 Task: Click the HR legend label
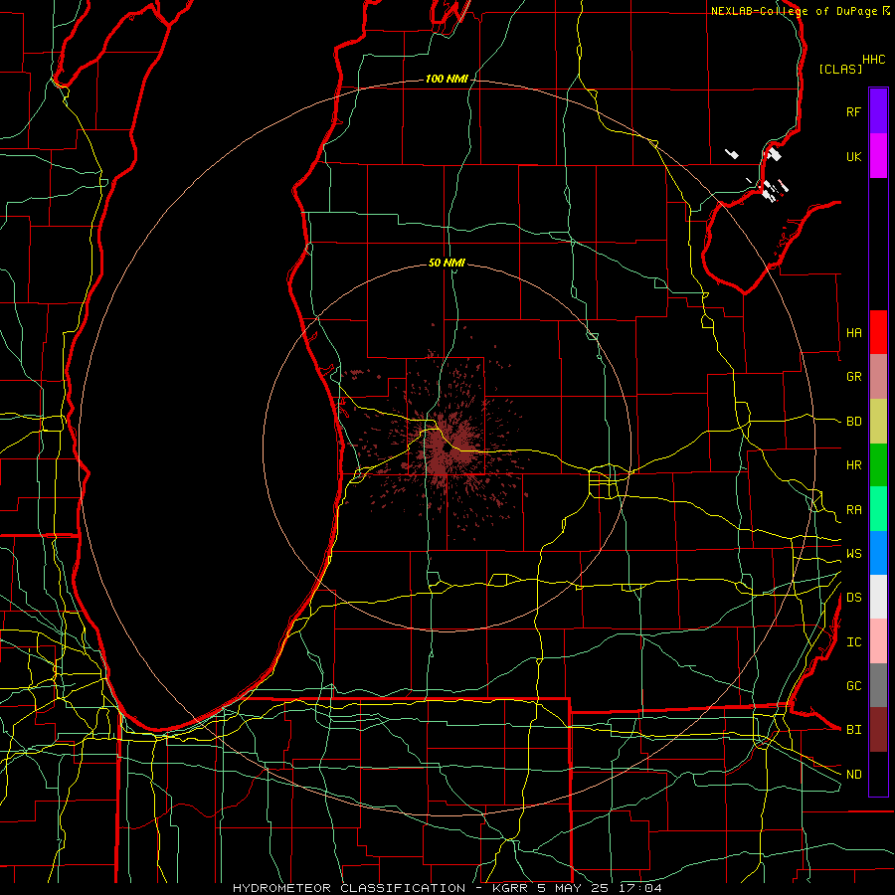[853, 465]
